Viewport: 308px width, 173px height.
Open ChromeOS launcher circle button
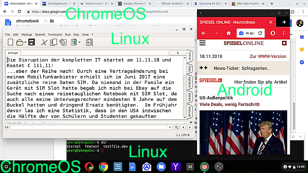click(6, 167)
